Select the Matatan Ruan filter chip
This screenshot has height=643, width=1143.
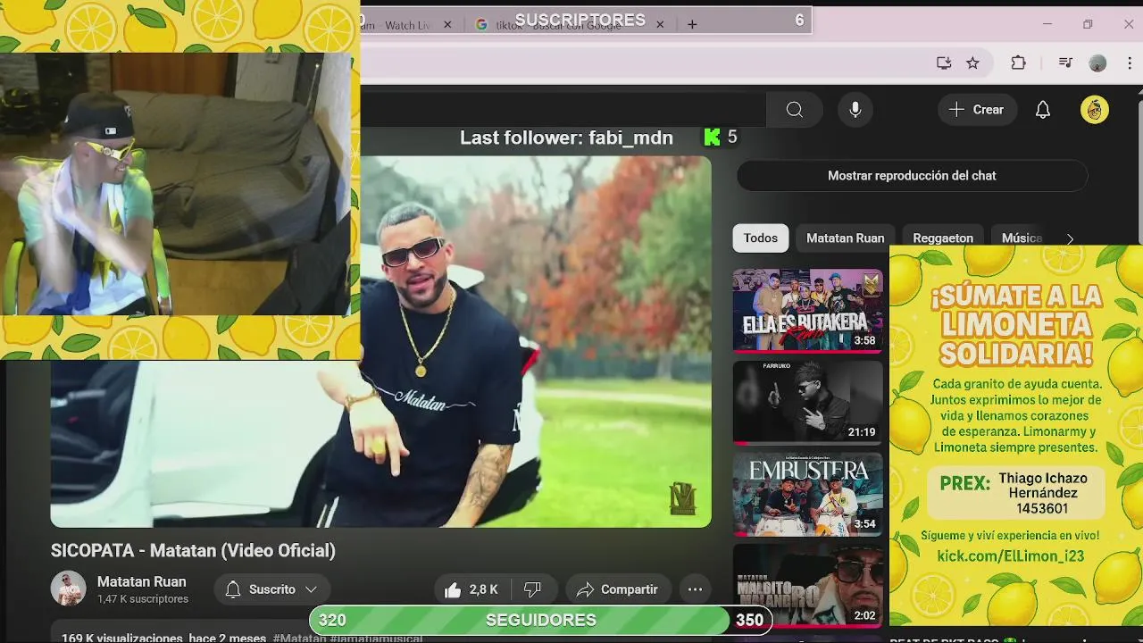pos(845,238)
